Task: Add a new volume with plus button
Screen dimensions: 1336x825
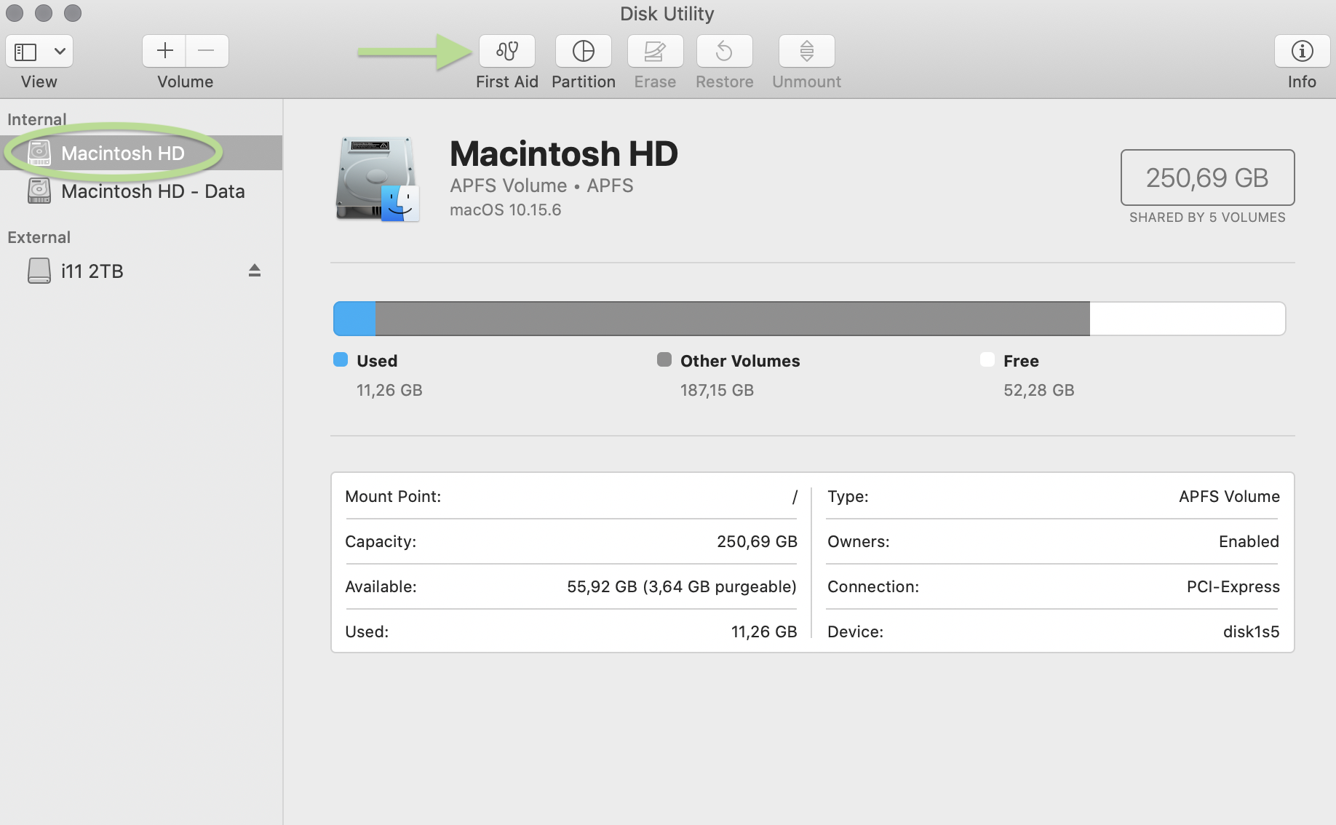Action: coord(164,51)
